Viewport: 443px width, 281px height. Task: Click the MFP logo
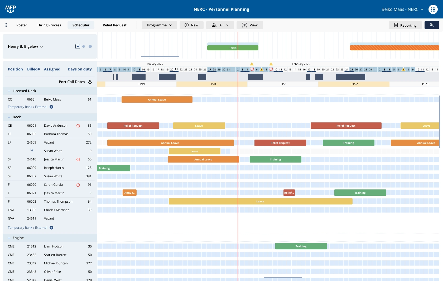pyautogui.click(x=11, y=9)
